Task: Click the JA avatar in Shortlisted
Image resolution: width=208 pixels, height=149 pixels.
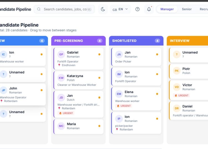Action: 119,54
